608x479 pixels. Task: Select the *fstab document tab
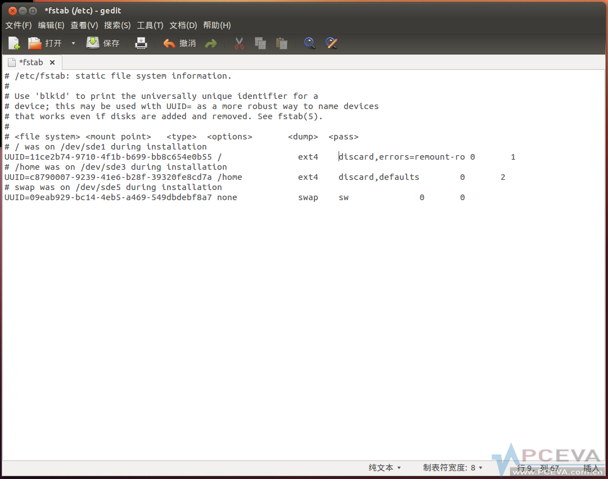(x=30, y=62)
